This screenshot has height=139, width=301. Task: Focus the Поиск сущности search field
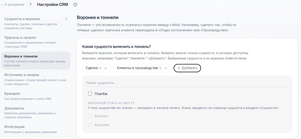pyautogui.click(x=187, y=83)
